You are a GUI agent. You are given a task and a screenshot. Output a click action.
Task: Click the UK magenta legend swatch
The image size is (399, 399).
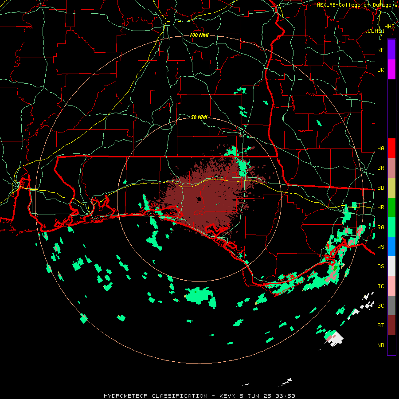tap(391, 70)
